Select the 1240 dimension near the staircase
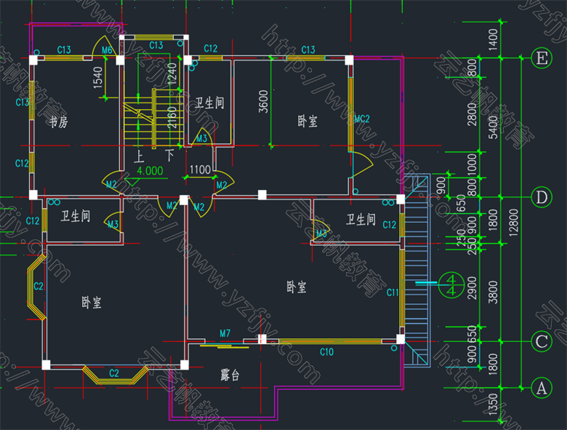Screen dimensions: 567x430 pyautogui.click(x=172, y=73)
